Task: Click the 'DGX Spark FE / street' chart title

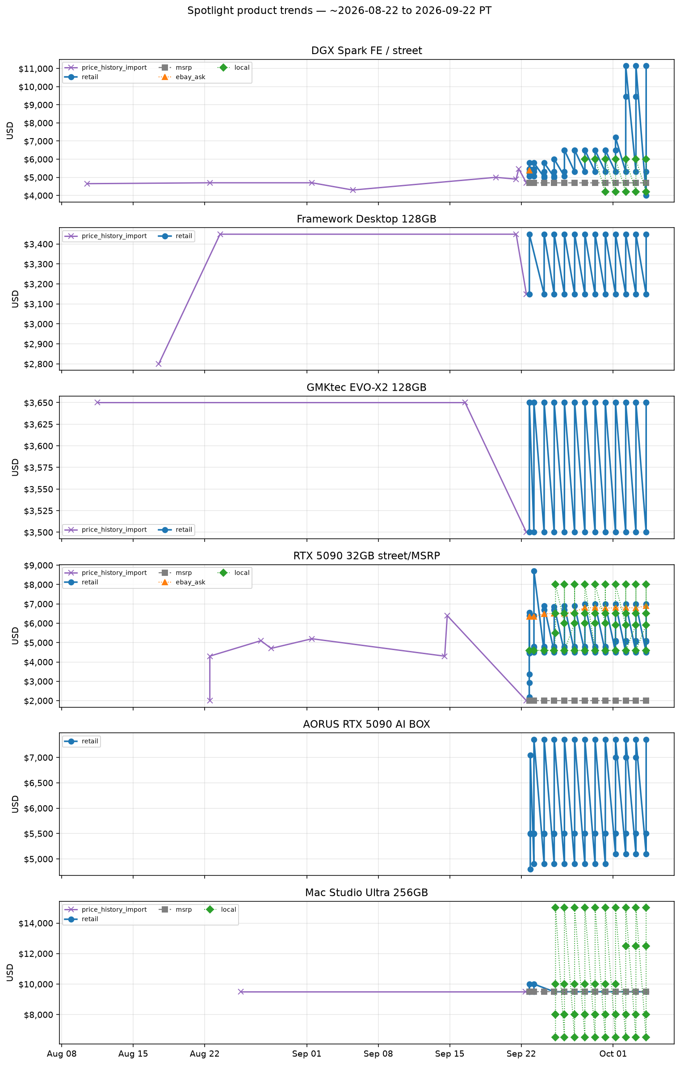Action: pyautogui.click(x=366, y=51)
